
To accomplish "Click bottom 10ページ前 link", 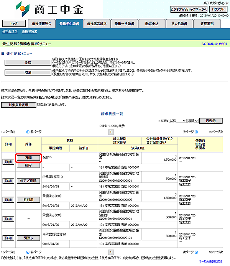I will pos(8,252).
